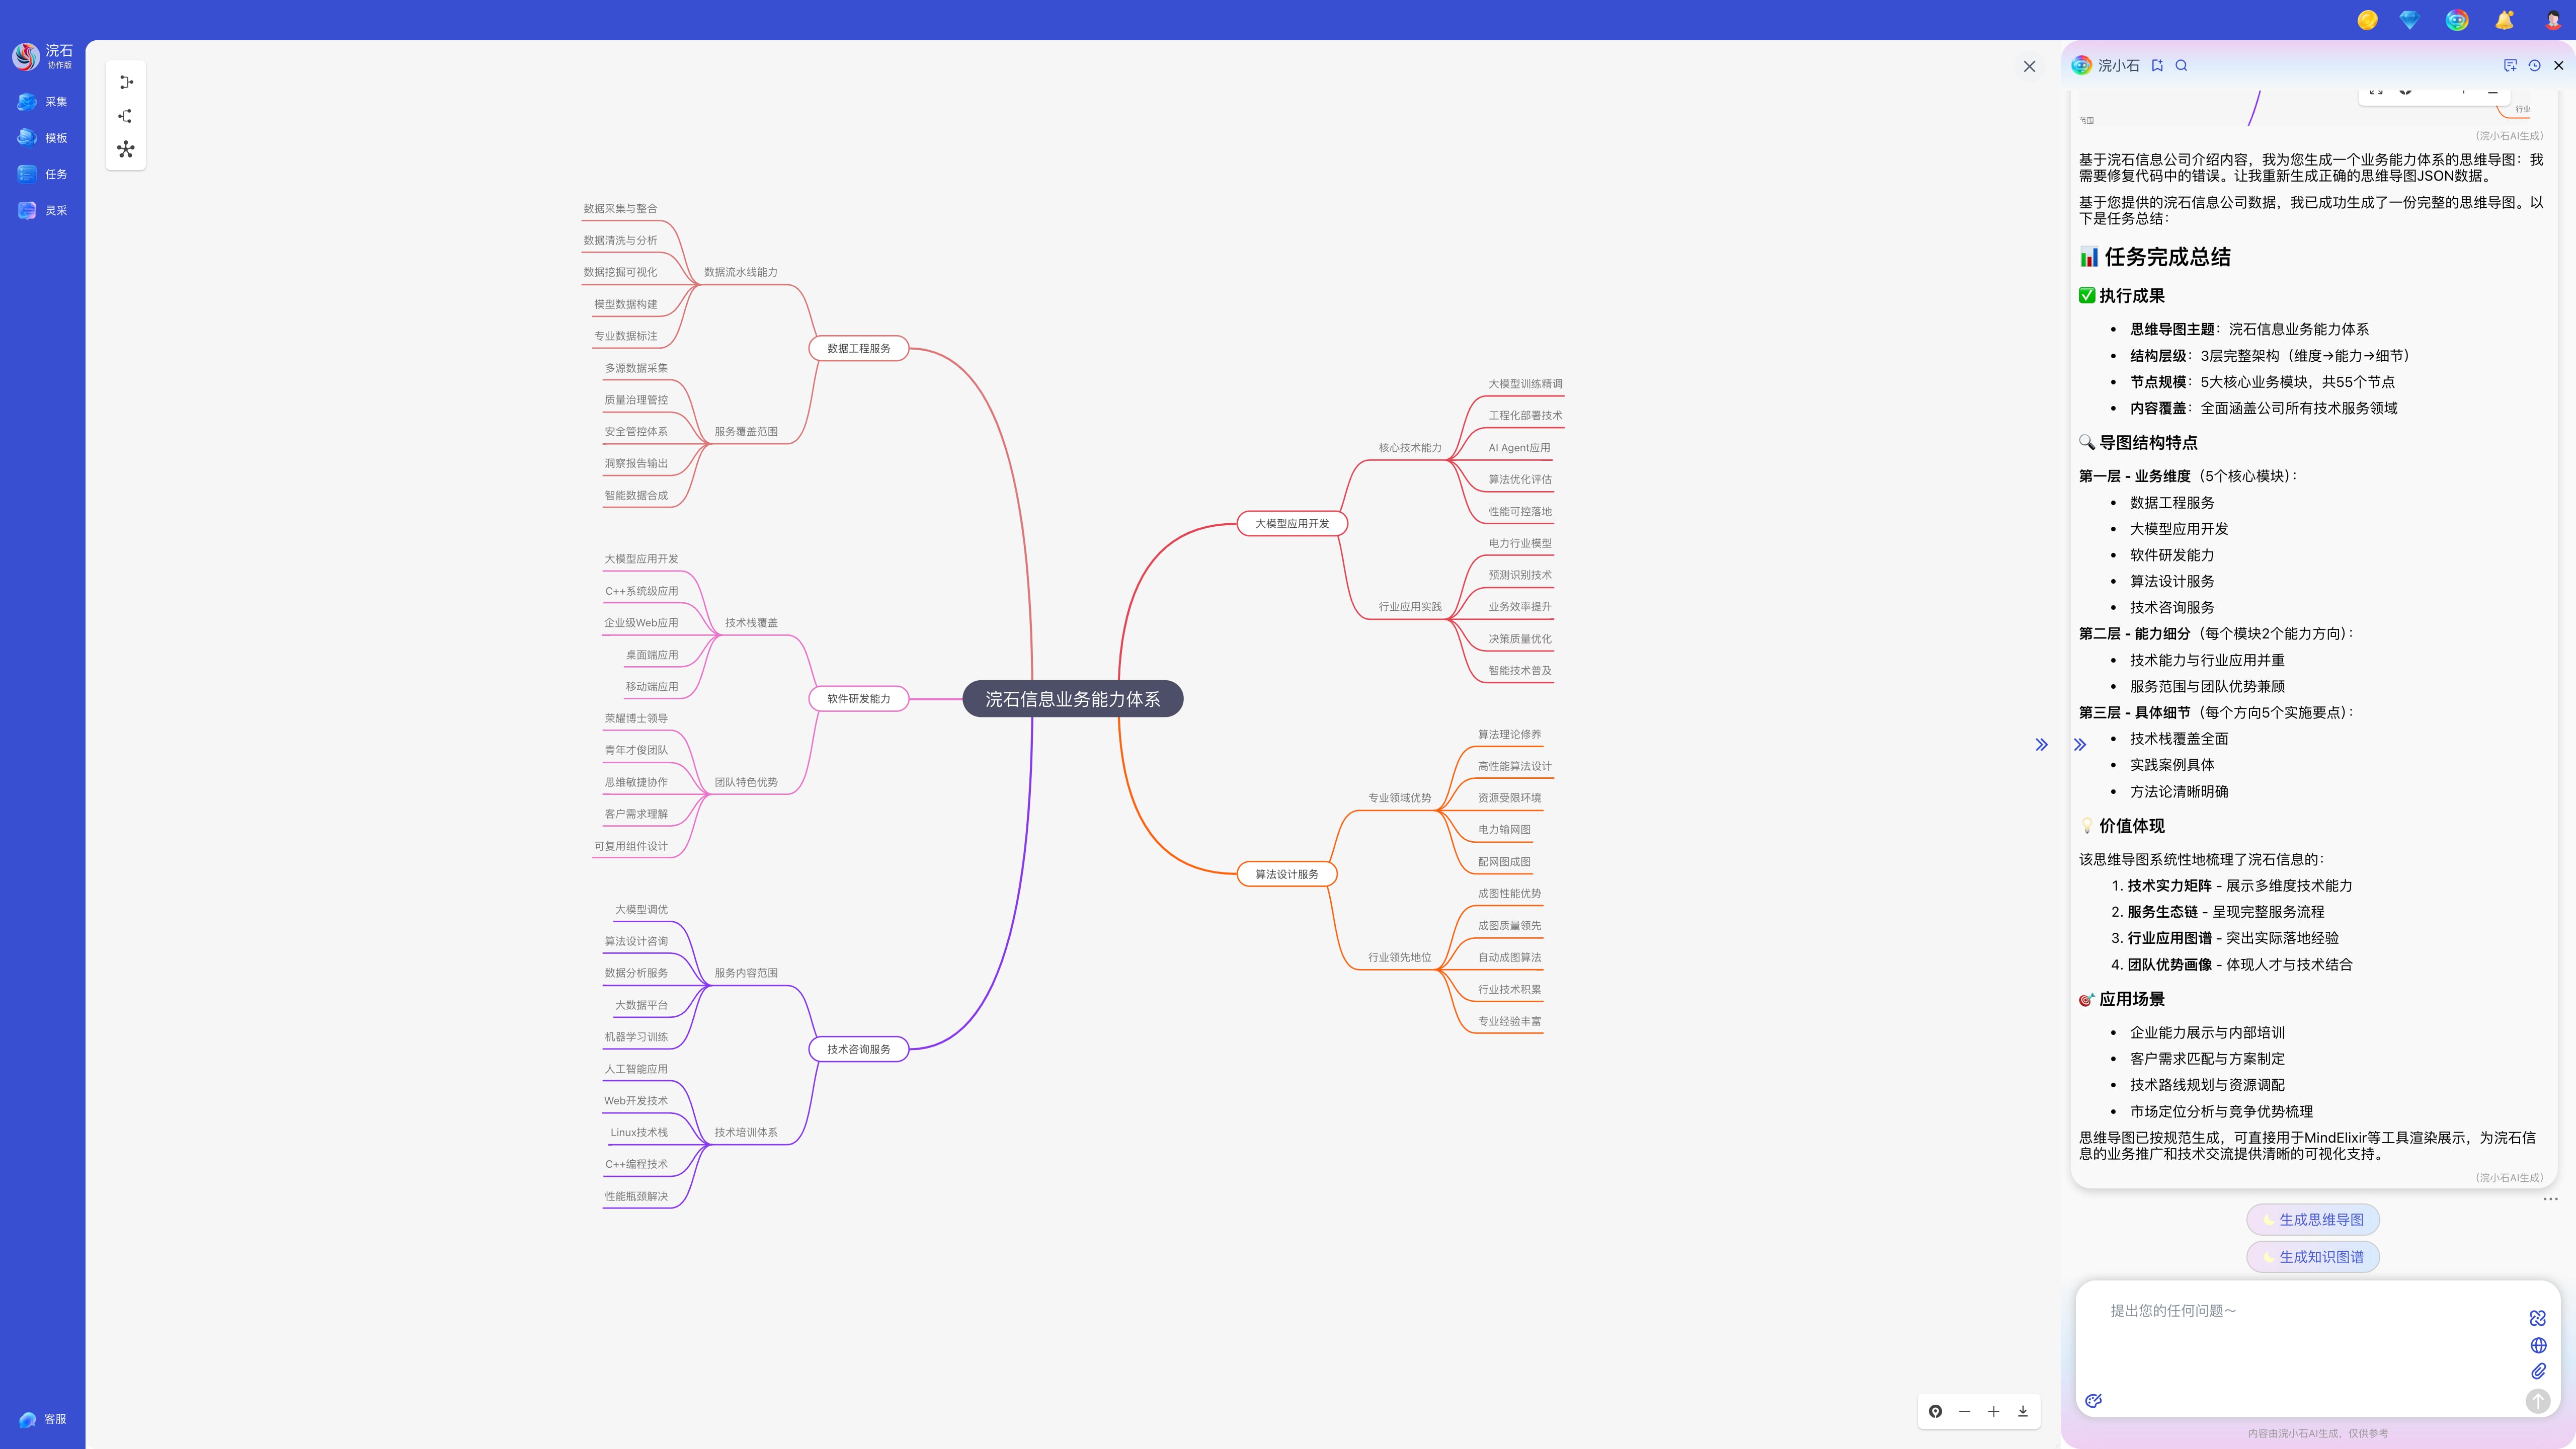Collapse chat using right double-chevron
The image size is (2576, 1449).
point(2080,744)
